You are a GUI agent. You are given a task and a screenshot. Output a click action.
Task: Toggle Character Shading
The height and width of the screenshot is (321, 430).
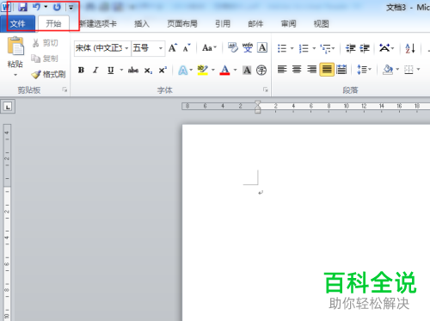click(x=247, y=70)
